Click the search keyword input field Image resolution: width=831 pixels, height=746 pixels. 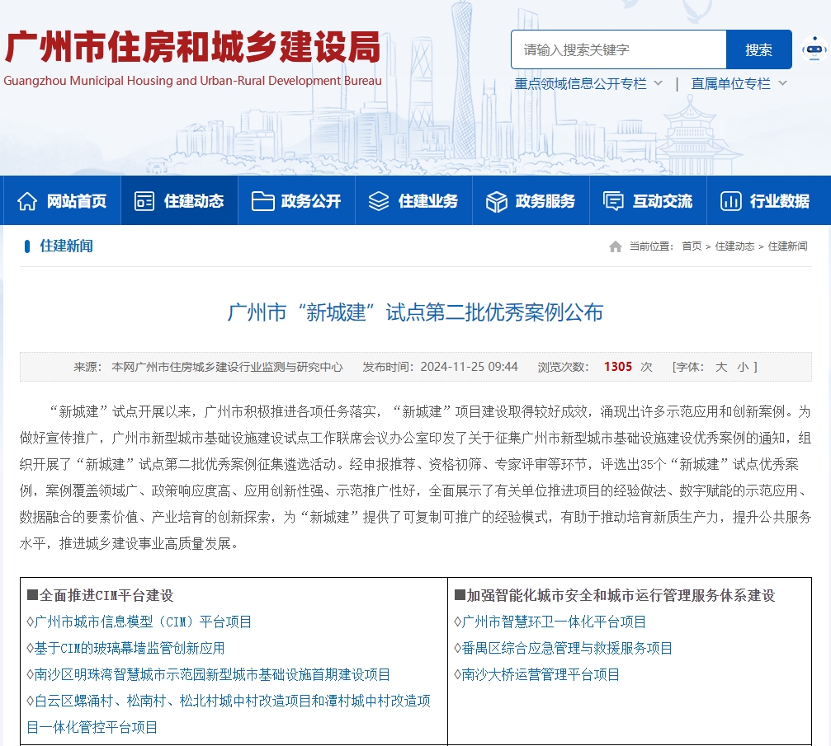click(617, 49)
